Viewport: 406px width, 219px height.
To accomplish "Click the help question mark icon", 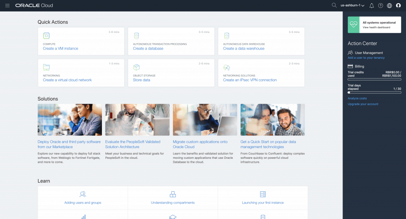I will coord(381,6).
